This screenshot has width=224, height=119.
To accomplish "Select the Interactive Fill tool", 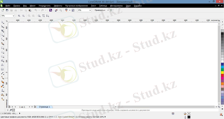I will [x=2, y=99].
